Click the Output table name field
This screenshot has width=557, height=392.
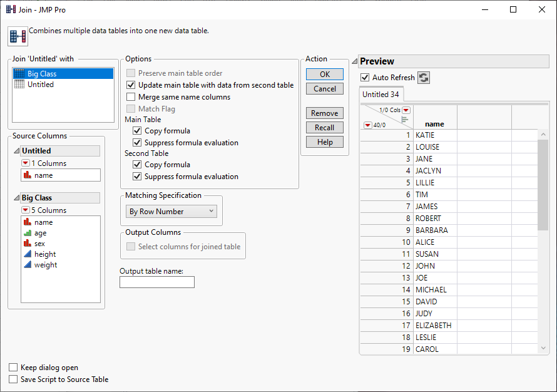pos(157,282)
